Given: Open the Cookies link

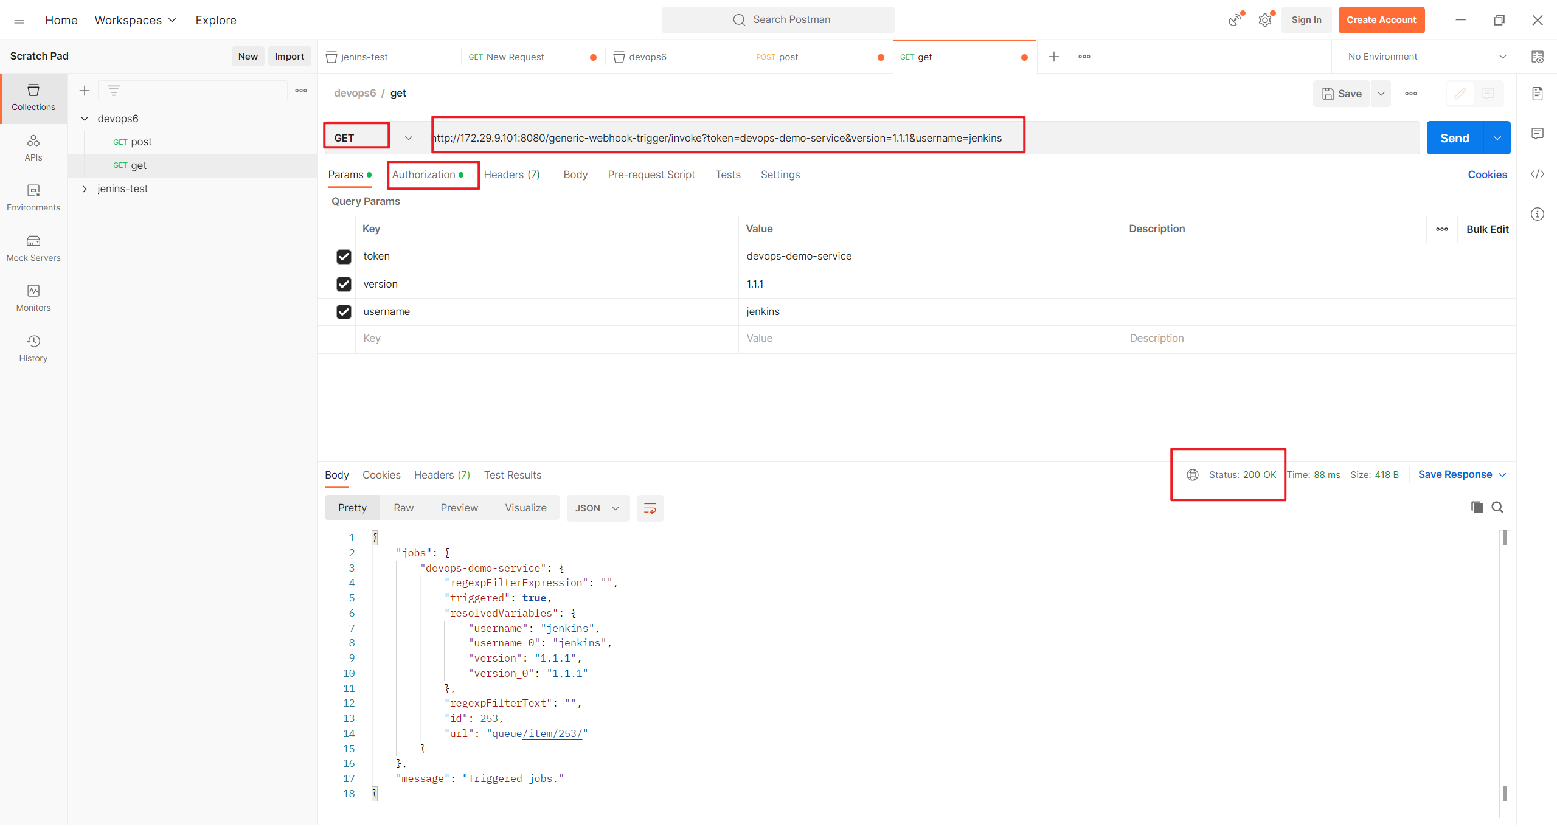Looking at the screenshot, I should (x=1487, y=175).
